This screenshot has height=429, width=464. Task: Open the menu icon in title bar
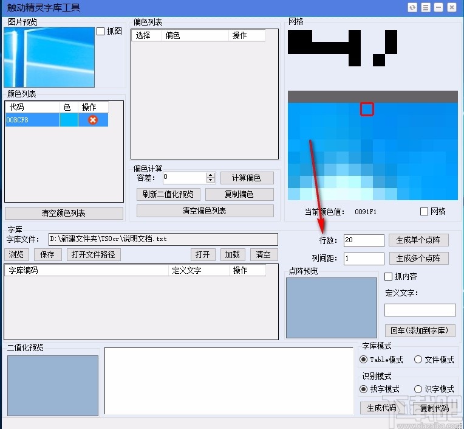426,7
